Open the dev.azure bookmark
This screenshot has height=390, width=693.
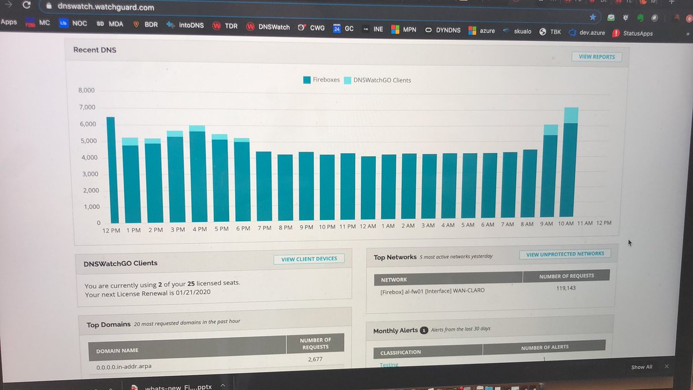coord(587,32)
